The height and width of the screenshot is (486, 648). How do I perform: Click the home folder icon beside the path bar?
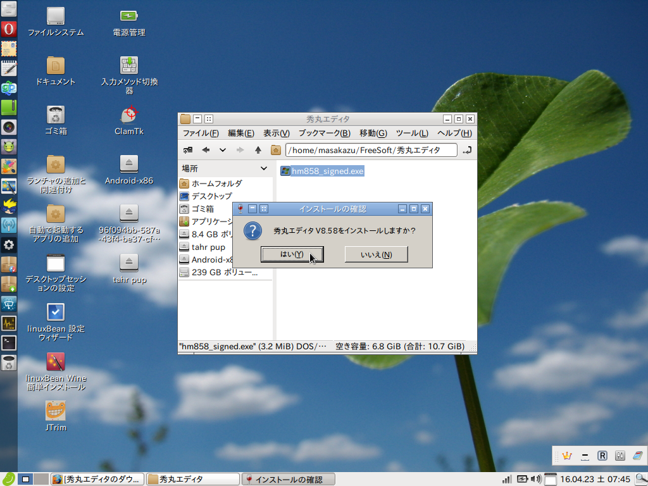click(x=275, y=150)
